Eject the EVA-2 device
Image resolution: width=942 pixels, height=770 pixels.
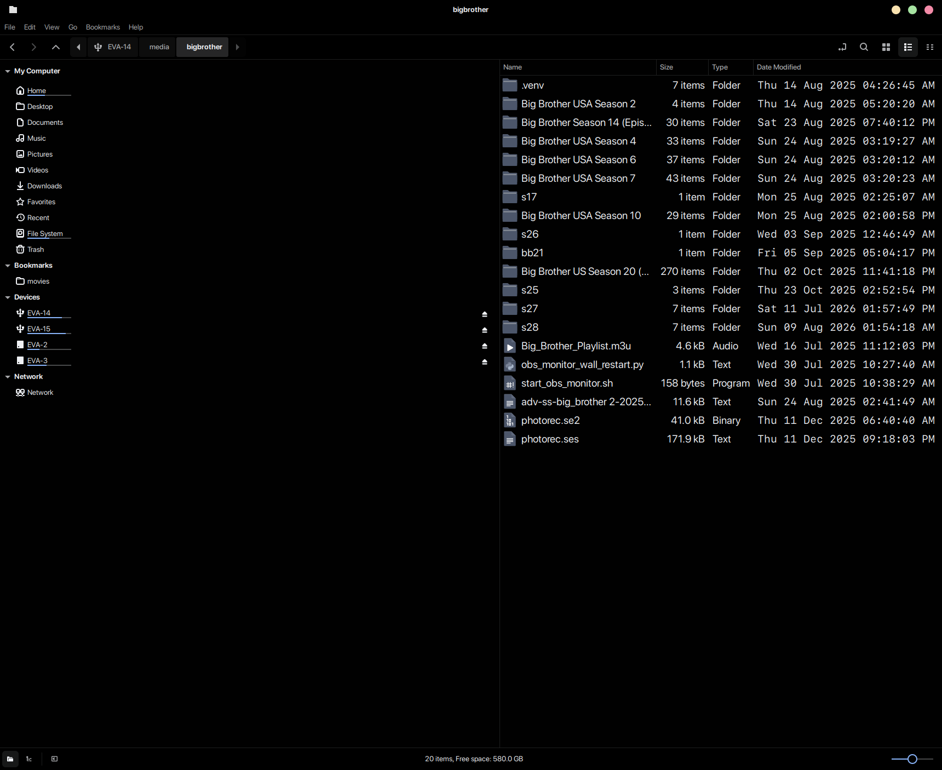tap(485, 346)
